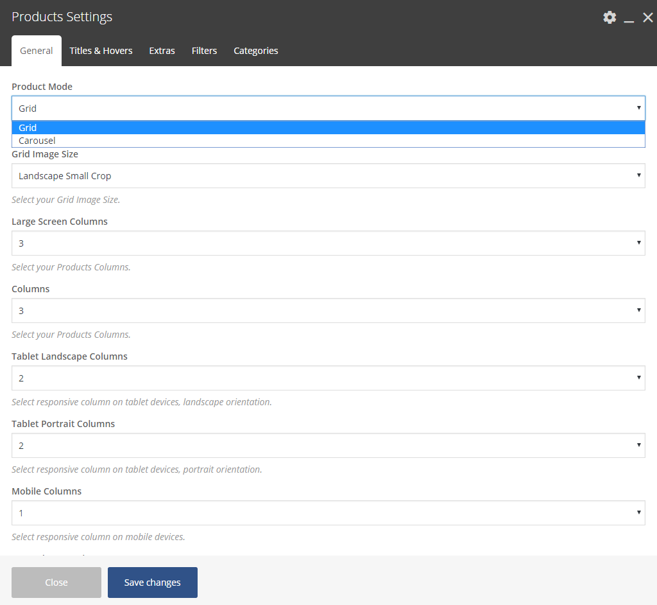
Task: Click the Products Settings title text
Action: (x=62, y=17)
